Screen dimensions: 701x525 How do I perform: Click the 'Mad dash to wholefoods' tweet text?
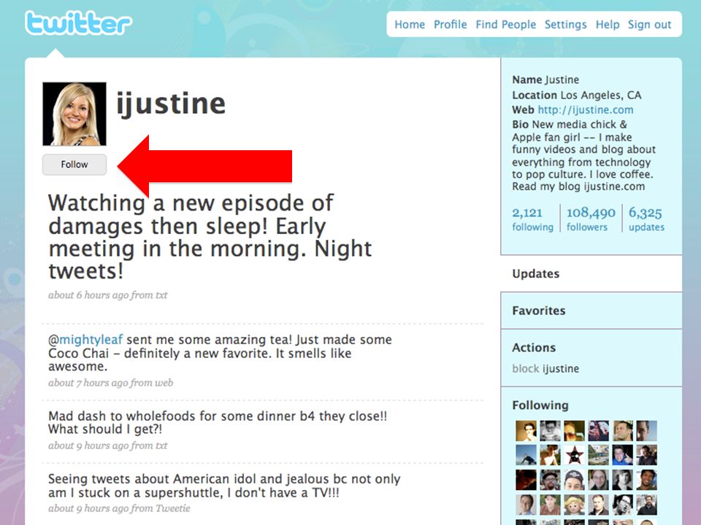tap(218, 422)
